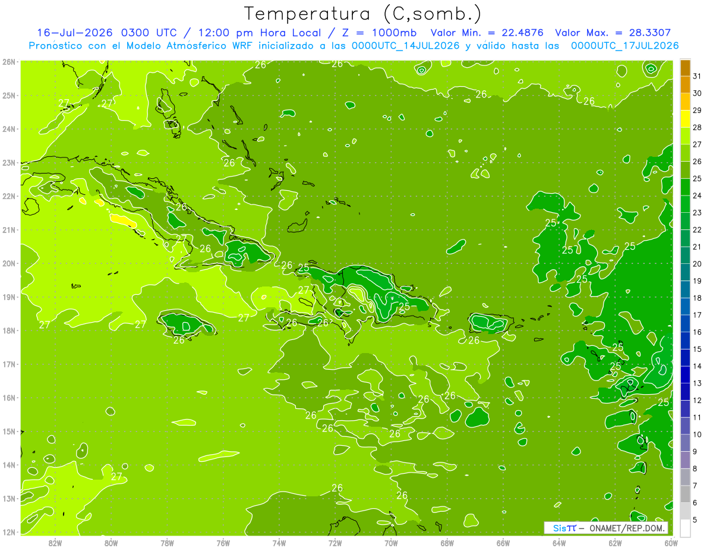Click the '22N' latitude axis label
Viewport: 713px width, 551px height.
(x=8, y=196)
